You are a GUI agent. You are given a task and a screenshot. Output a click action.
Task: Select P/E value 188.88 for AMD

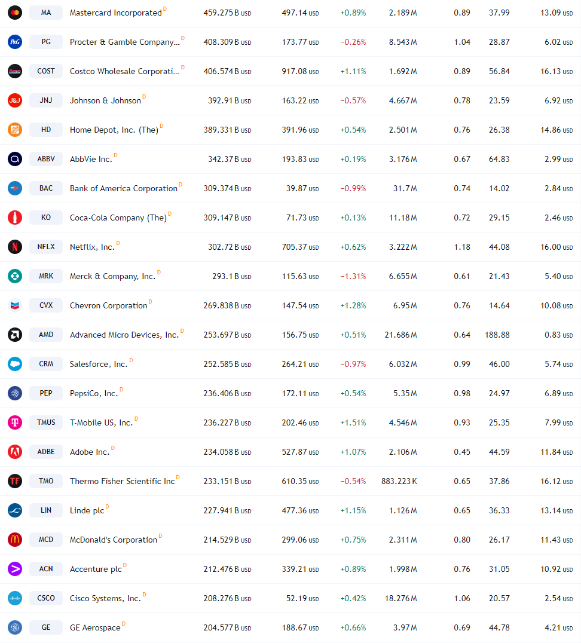[497, 335]
